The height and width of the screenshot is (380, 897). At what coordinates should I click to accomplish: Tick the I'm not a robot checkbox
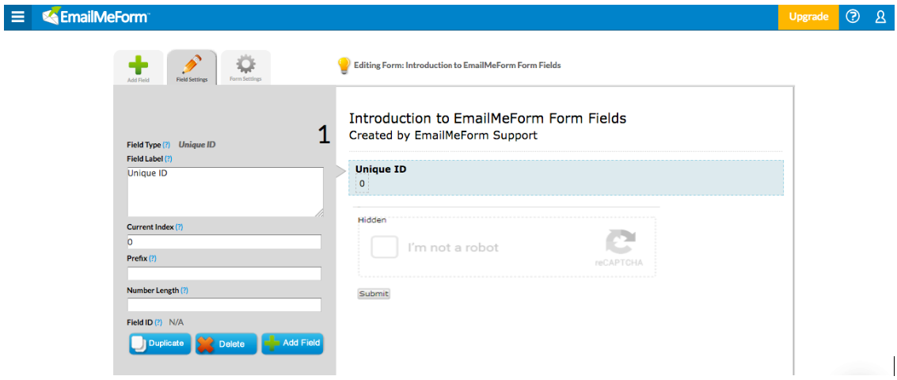385,247
